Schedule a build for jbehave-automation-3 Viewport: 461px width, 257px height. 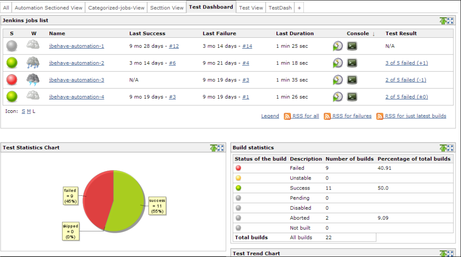[338, 80]
